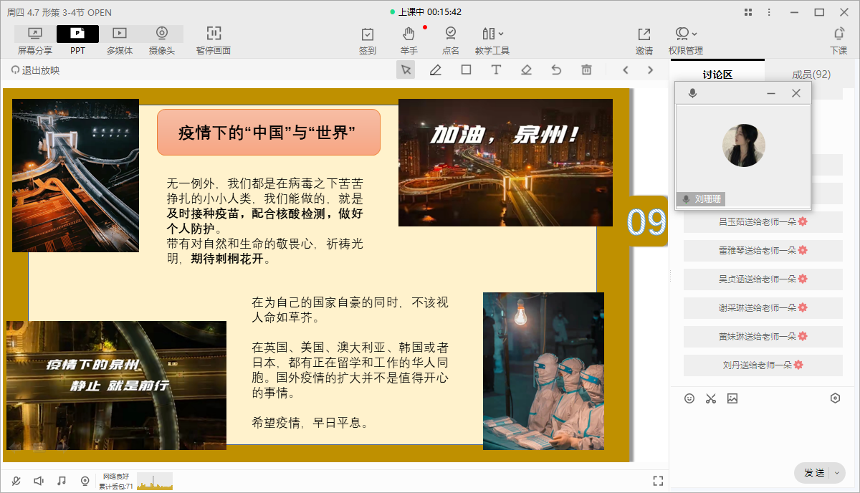Image resolution: width=860 pixels, height=493 pixels.
Task: Expand the arrow beside 发送 button
Action: (837, 473)
